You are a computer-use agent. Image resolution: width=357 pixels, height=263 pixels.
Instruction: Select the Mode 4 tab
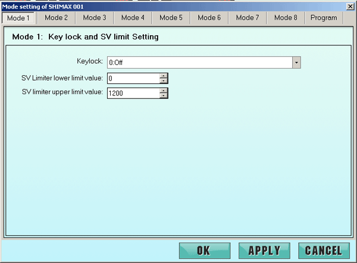(133, 18)
